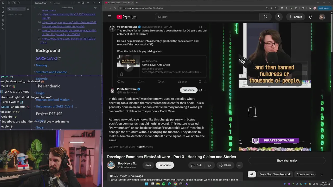Click Join channel membership button

click(x=148, y=165)
